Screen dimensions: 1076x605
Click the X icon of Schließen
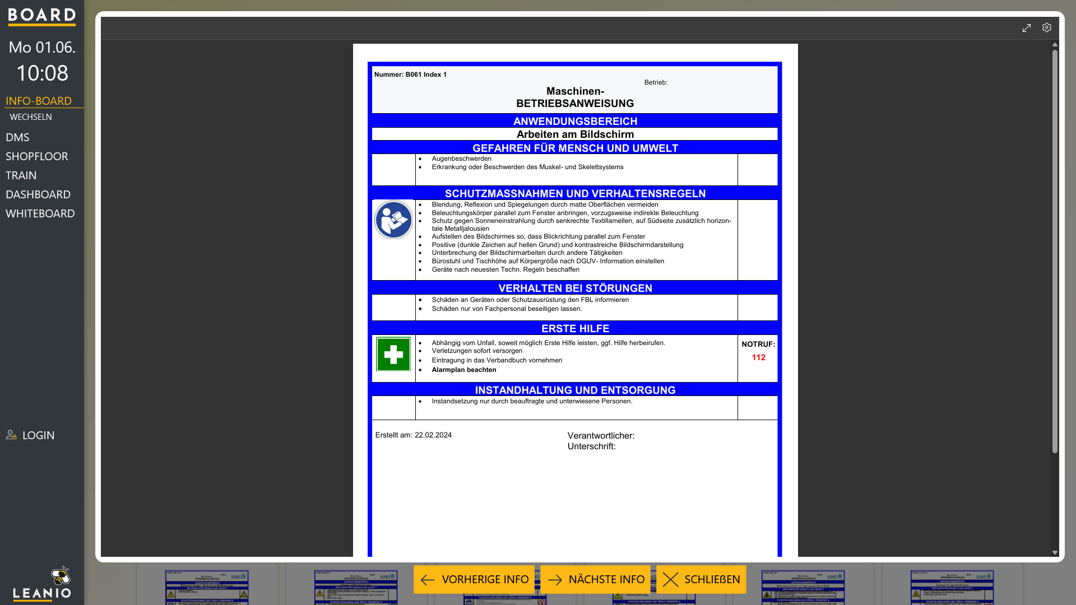tap(670, 580)
